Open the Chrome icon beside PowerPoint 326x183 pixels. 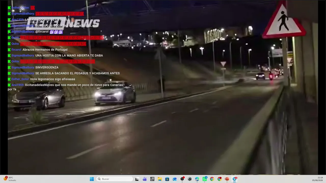(220, 179)
